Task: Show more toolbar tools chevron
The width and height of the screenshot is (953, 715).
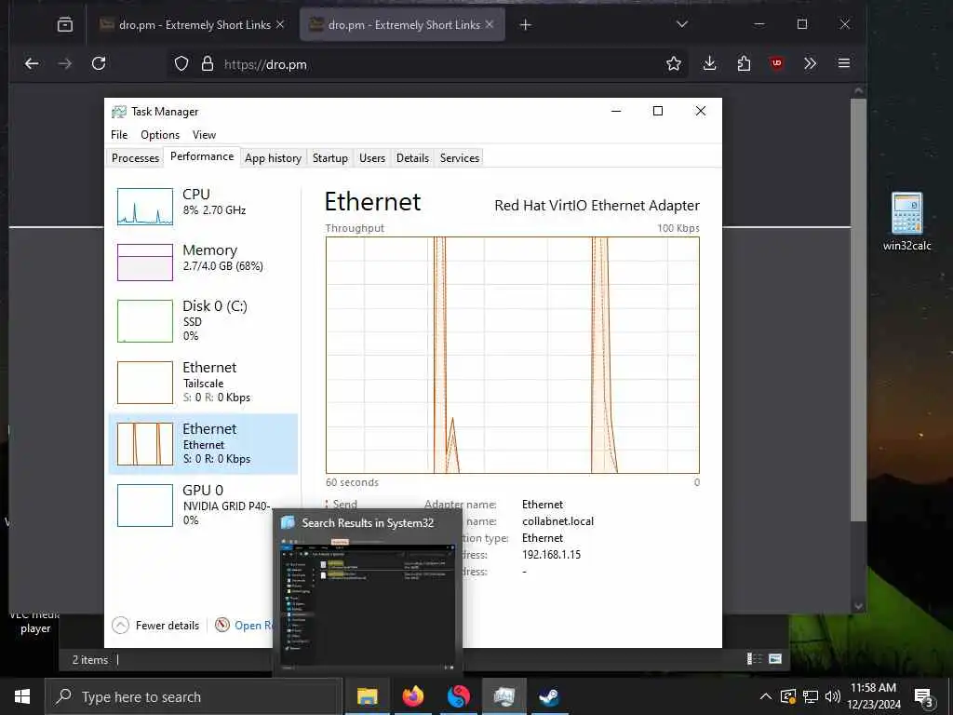Action: click(811, 64)
